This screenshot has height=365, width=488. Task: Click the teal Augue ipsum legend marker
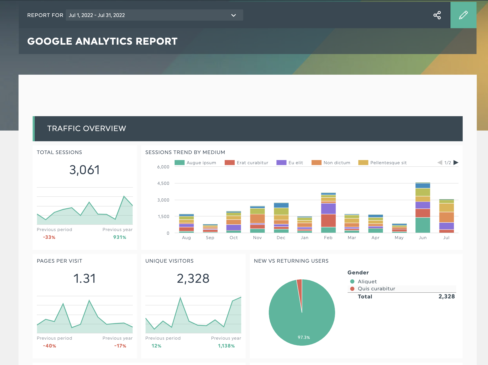(179, 162)
